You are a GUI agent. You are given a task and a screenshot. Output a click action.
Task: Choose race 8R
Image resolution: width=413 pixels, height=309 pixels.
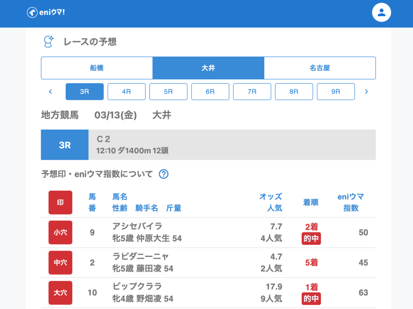[x=294, y=91]
